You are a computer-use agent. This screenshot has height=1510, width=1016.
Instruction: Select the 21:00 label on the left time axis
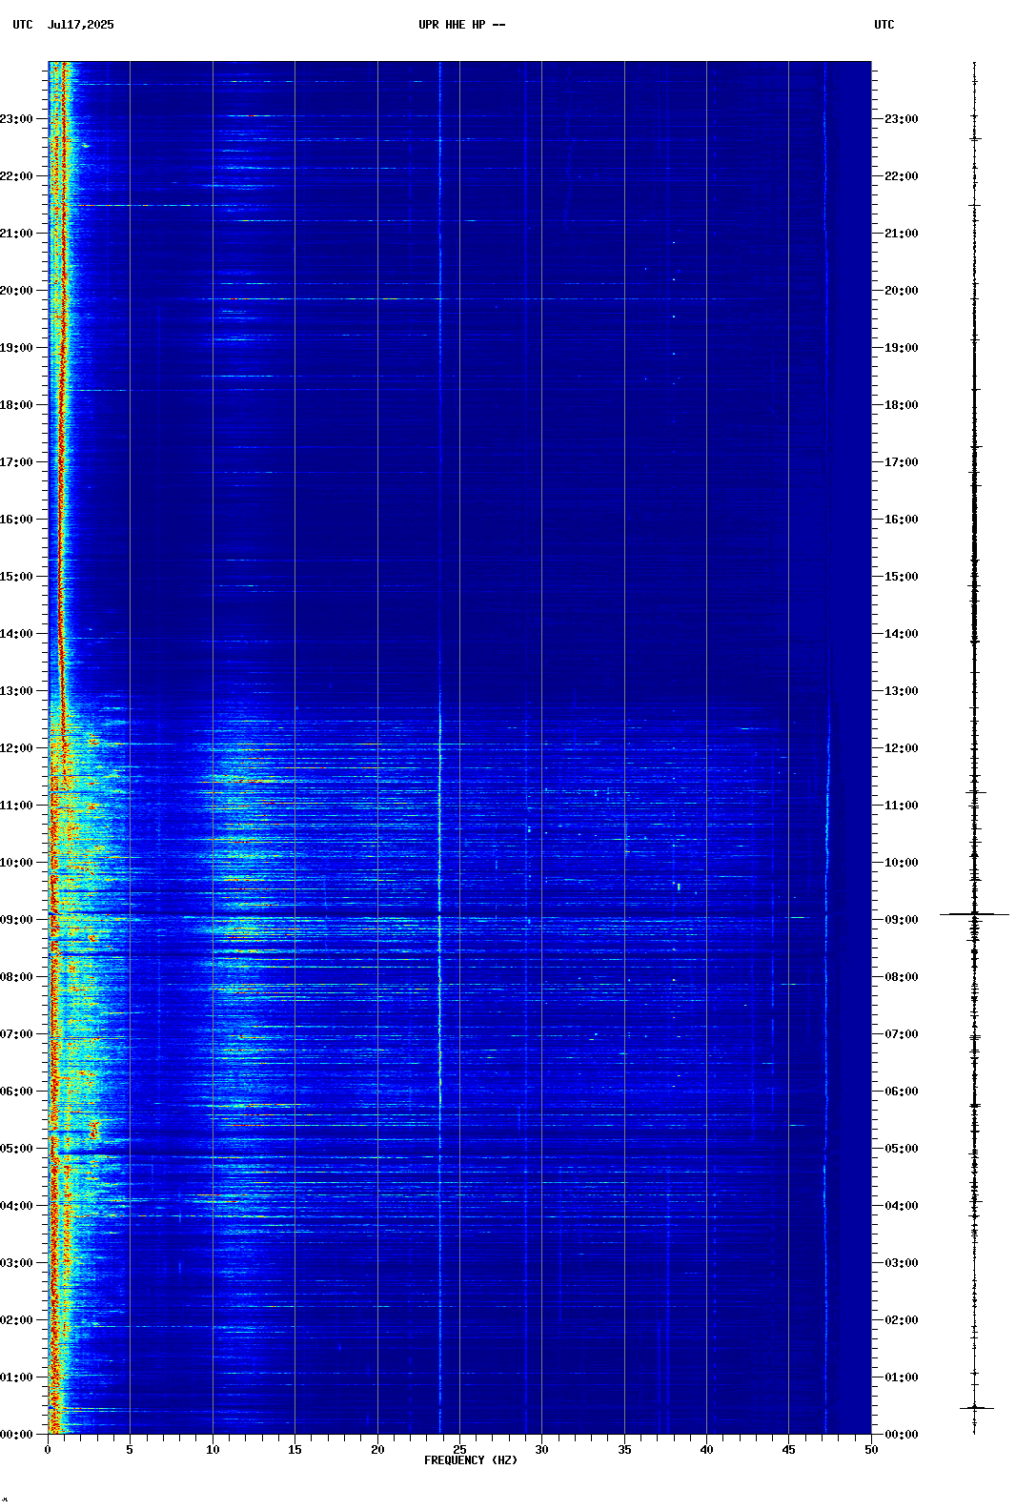coord(16,234)
